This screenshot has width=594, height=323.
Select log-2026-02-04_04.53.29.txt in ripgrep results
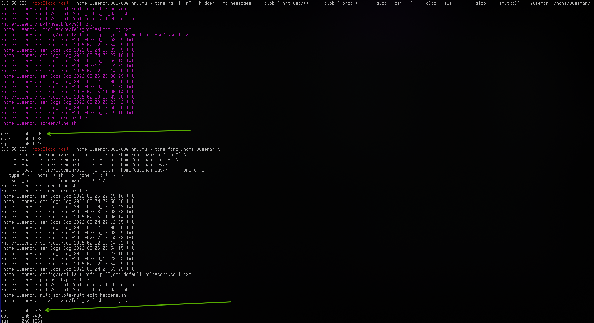click(x=67, y=40)
